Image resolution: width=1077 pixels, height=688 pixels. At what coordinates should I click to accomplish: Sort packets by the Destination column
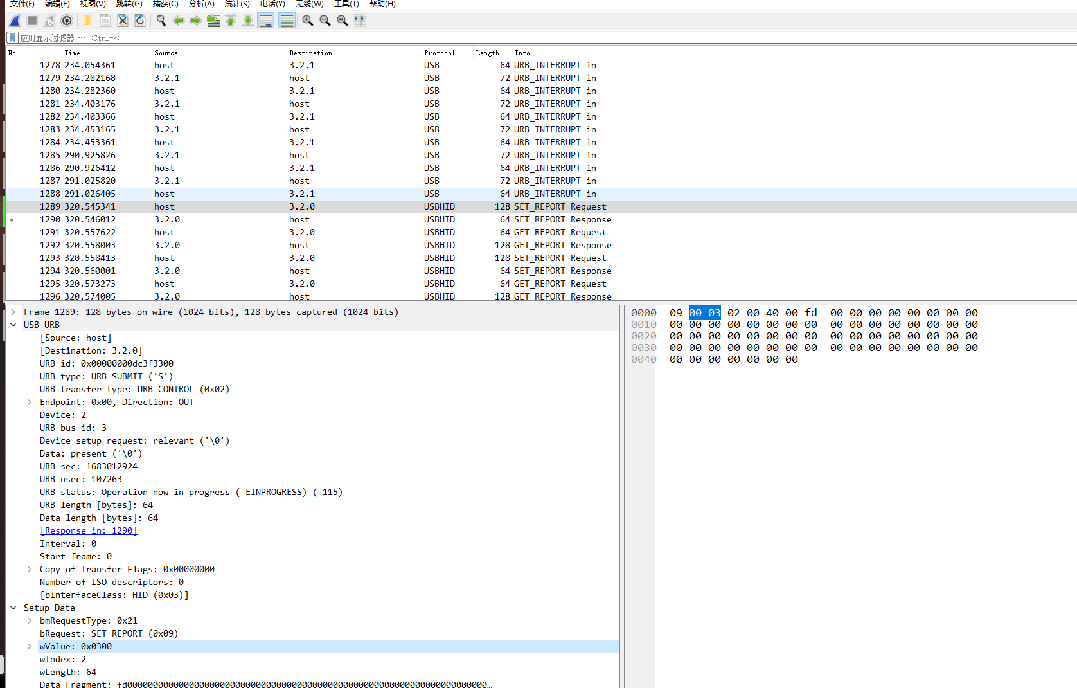click(x=354, y=53)
